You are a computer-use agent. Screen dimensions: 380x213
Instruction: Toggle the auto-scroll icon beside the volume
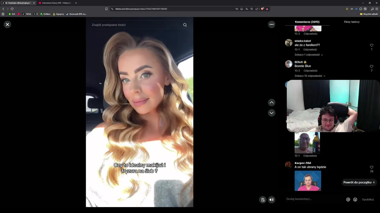point(263,200)
